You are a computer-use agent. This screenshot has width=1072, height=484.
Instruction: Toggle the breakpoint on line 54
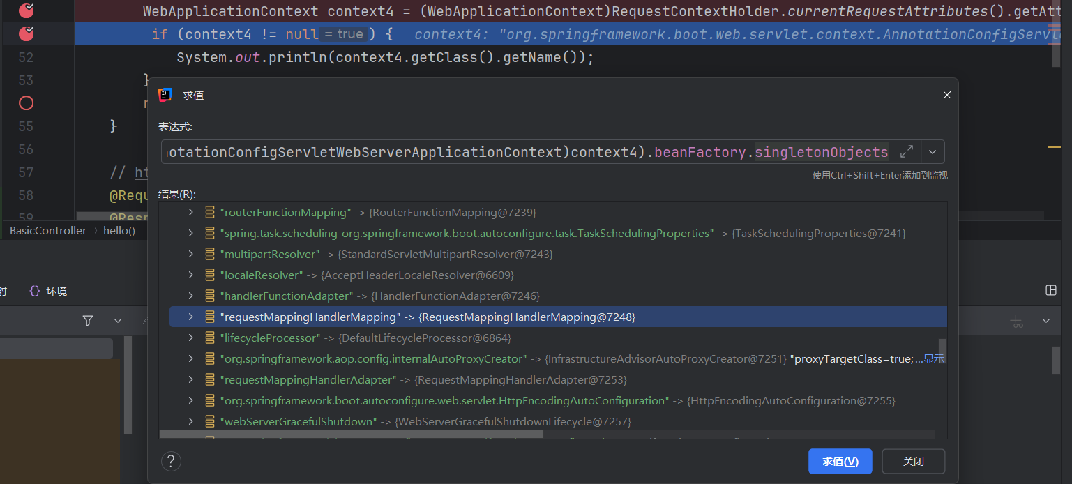[x=26, y=103]
